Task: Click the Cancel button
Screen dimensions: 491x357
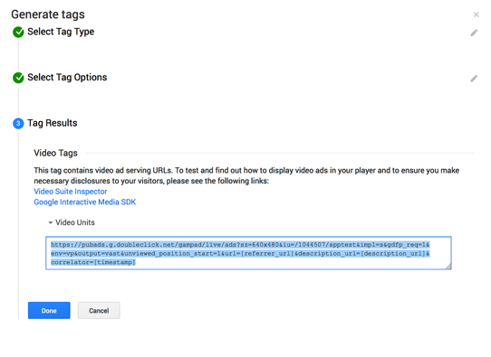Action: (x=99, y=311)
